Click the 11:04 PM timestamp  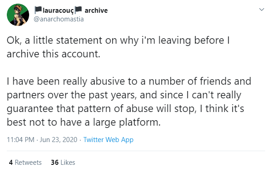coord(20,140)
